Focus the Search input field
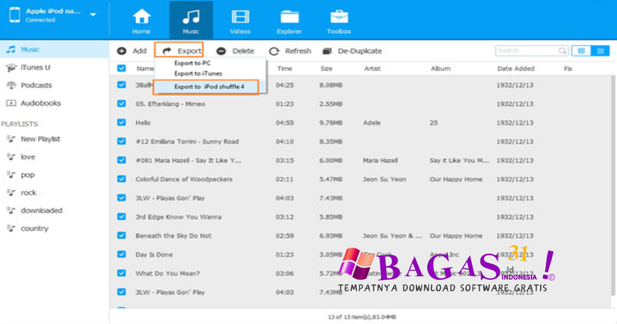 click(x=527, y=51)
